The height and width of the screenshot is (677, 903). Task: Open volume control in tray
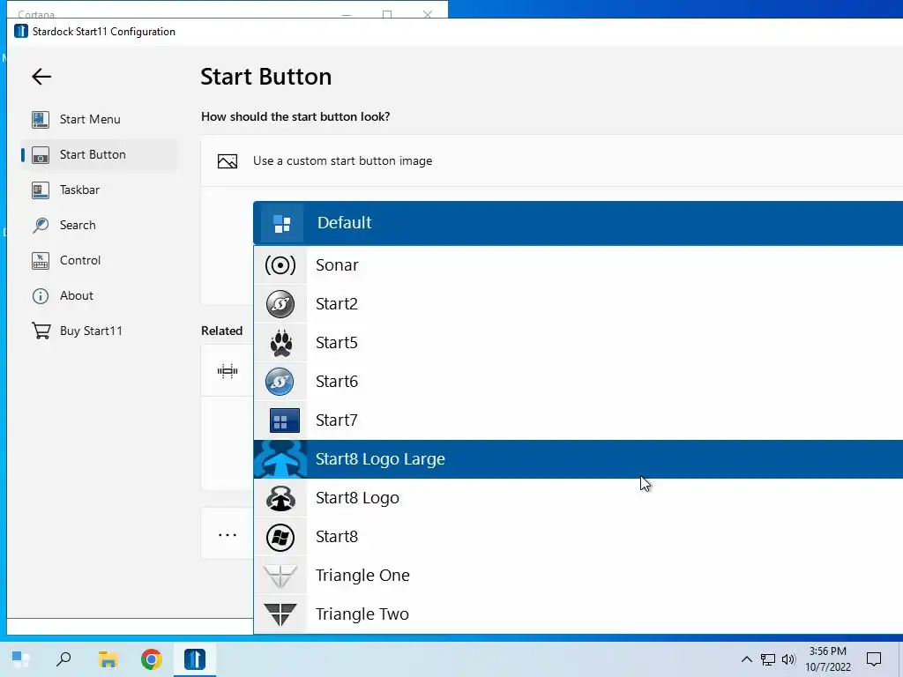click(788, 659)
